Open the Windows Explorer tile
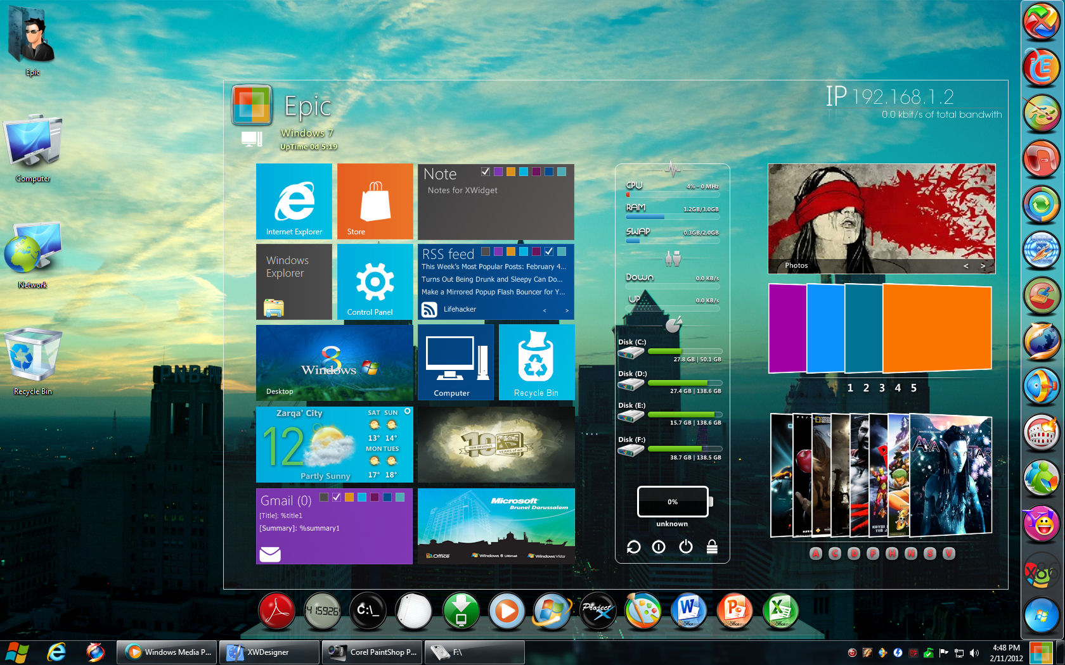Screen dimensions: 1065x665 (x=294, y=282)
